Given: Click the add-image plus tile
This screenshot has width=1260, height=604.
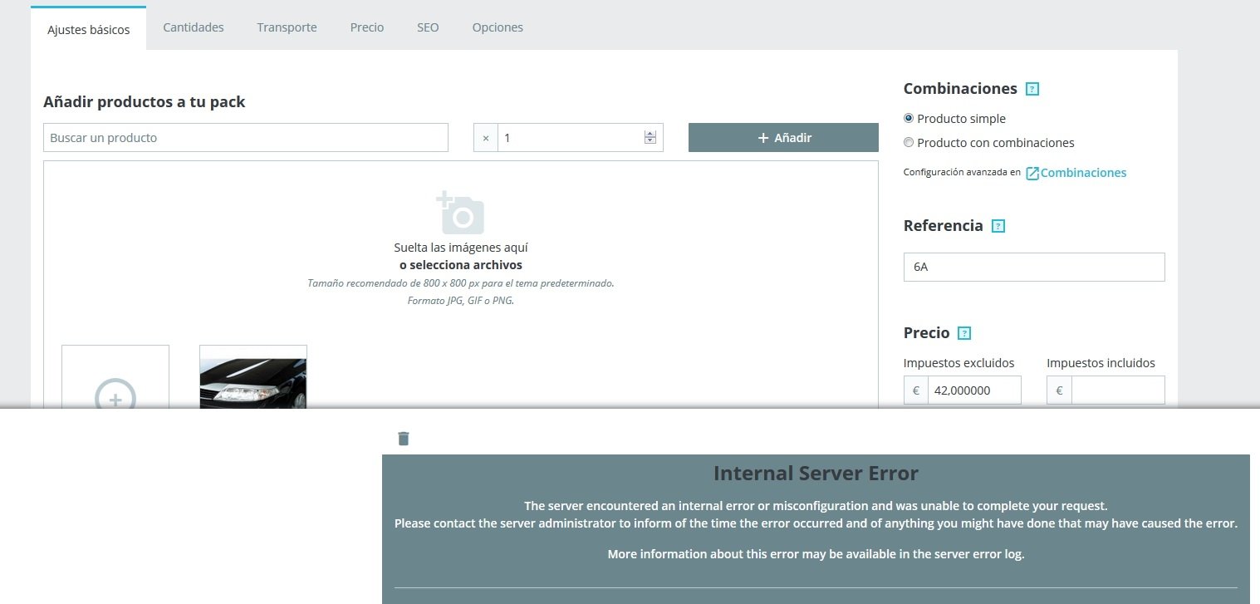Looking at the screenshot, I should [x=115, y=378].
